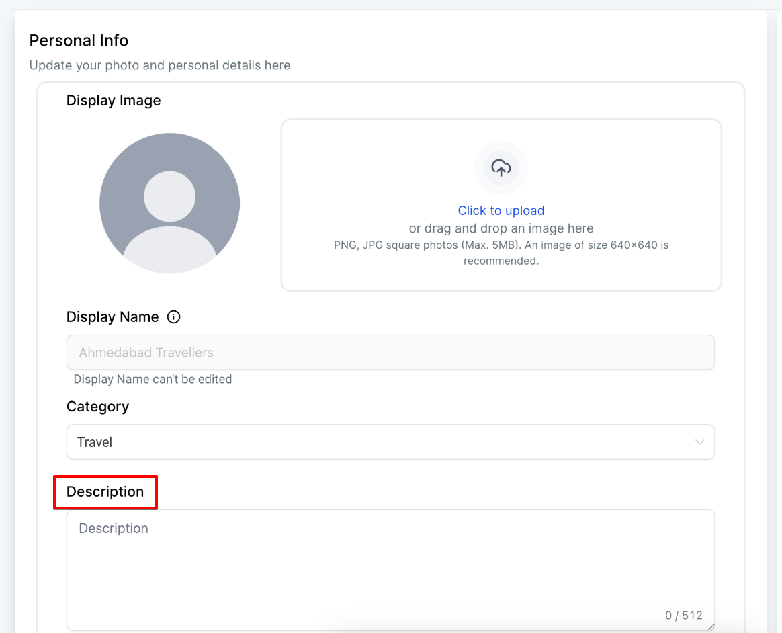Click the Personal Info heading
Screen dimensions: 782x633
pyautogui.click(x=79, y=40)
